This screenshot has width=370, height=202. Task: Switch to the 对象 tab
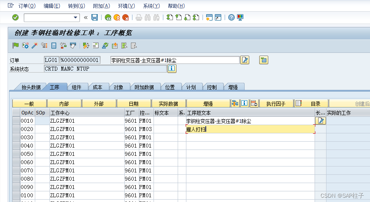118,87
